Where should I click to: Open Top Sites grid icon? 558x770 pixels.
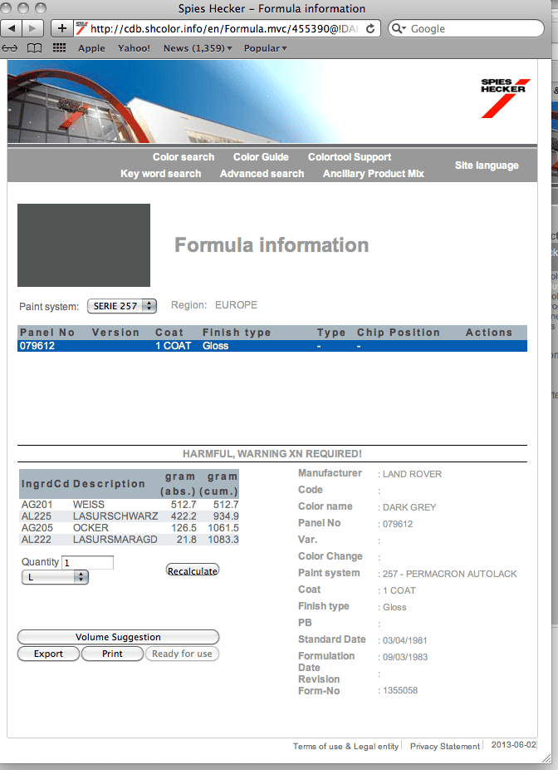click(x=59, y=47)
